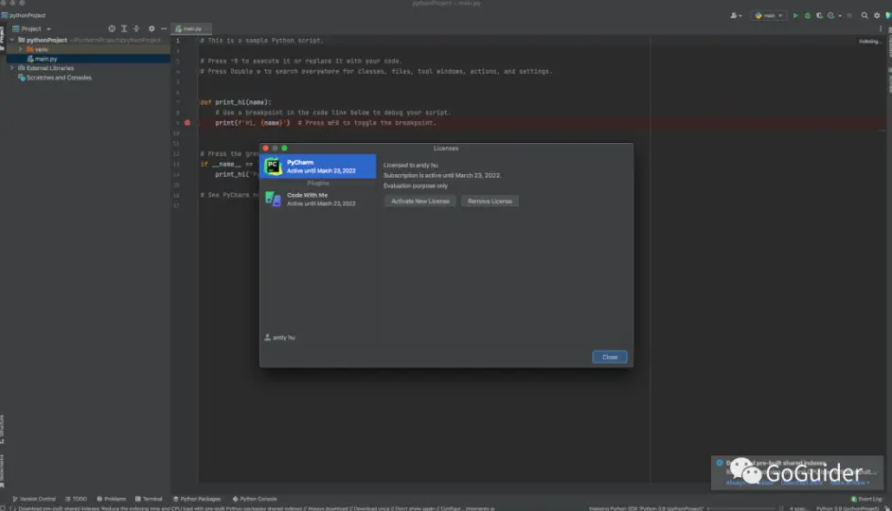Open Project panel options gear
Viewport: 892px width, 511px height.
point(152,28)
